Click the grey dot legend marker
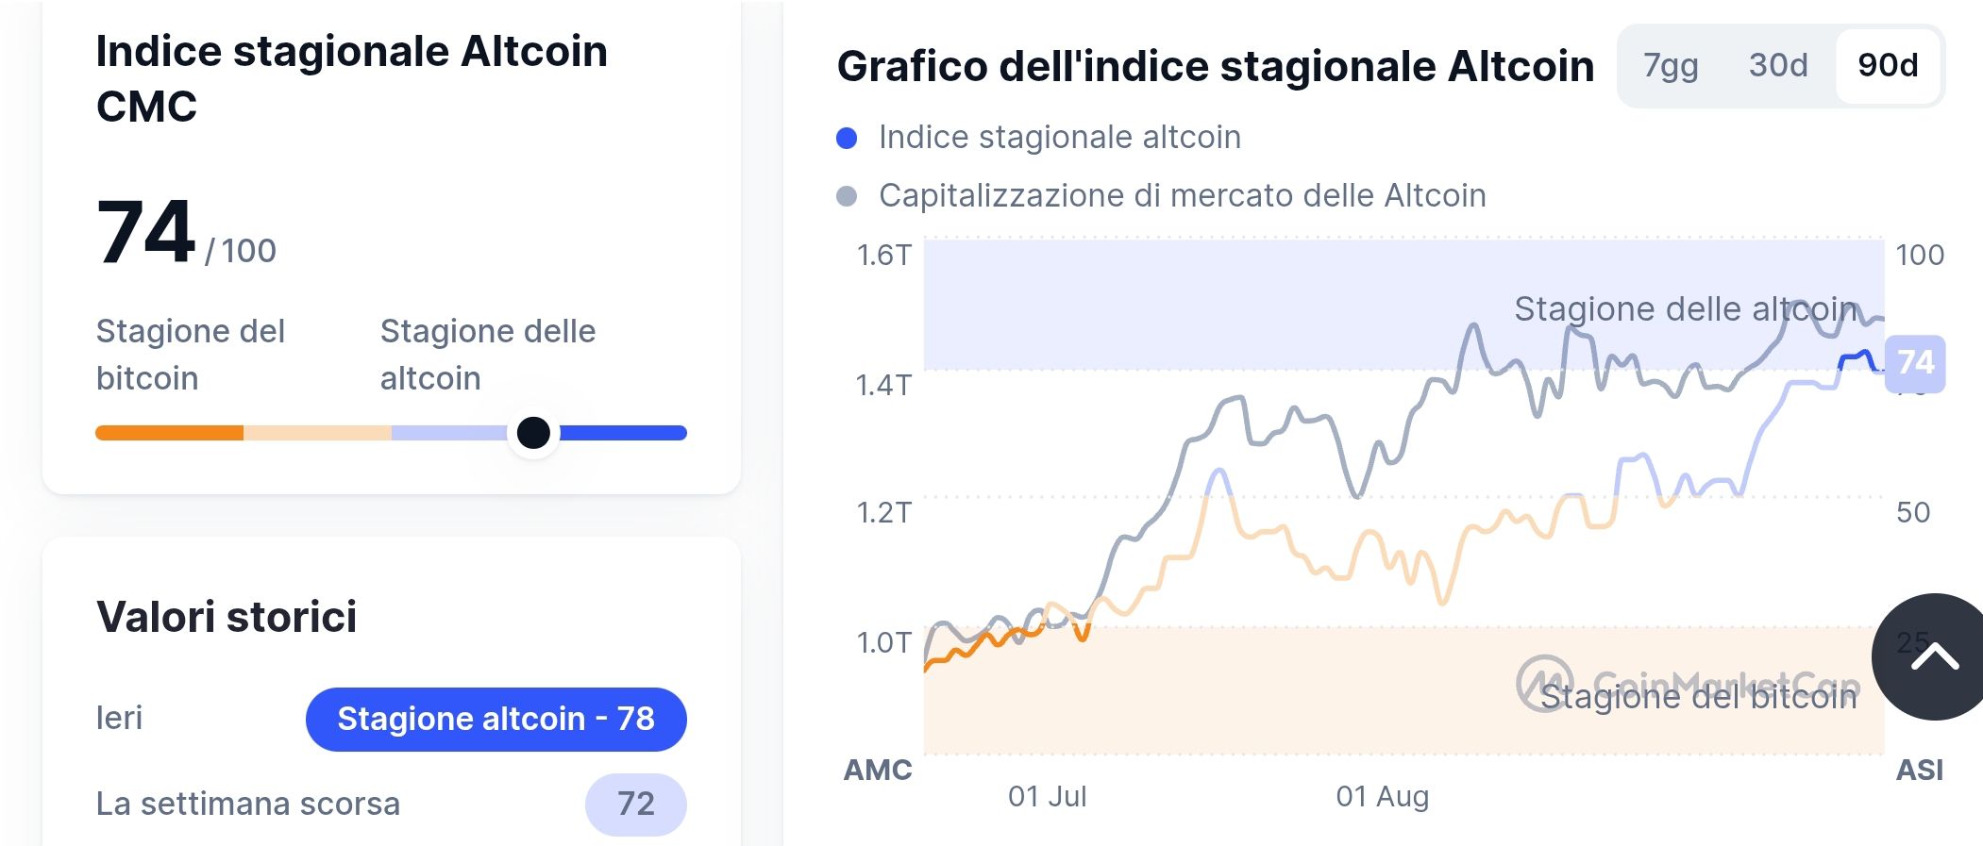1983x846 pixels. [847, 196]
